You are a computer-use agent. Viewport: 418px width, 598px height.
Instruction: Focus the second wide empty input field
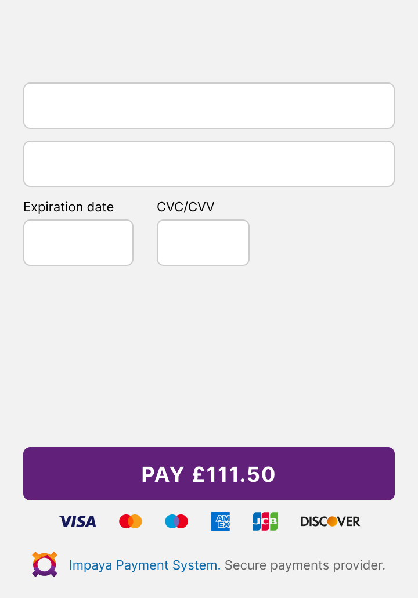209,164
